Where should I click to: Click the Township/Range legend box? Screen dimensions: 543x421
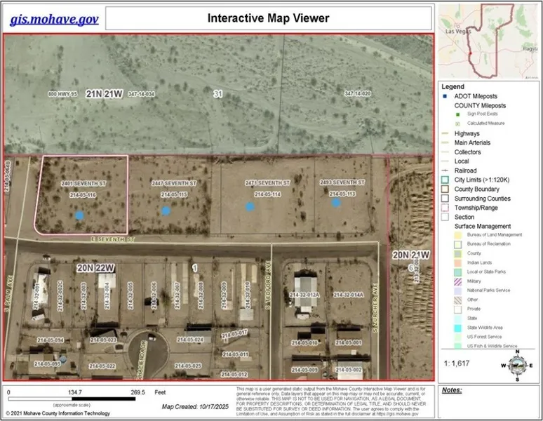click(x=445, y=208)
